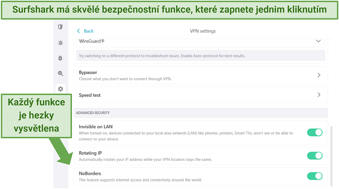Click 'Choose what you don't want to connect' text

tap(125, 79)
